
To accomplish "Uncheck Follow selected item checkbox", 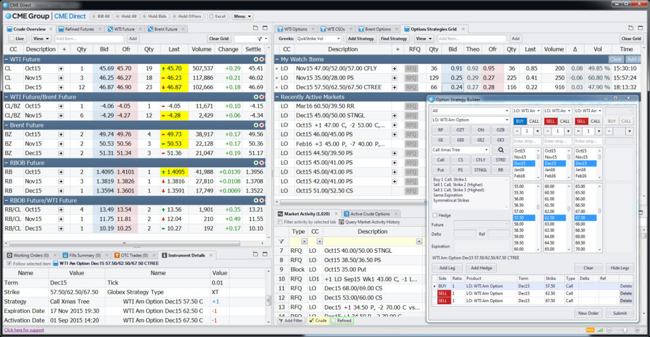I will [9, 264].
